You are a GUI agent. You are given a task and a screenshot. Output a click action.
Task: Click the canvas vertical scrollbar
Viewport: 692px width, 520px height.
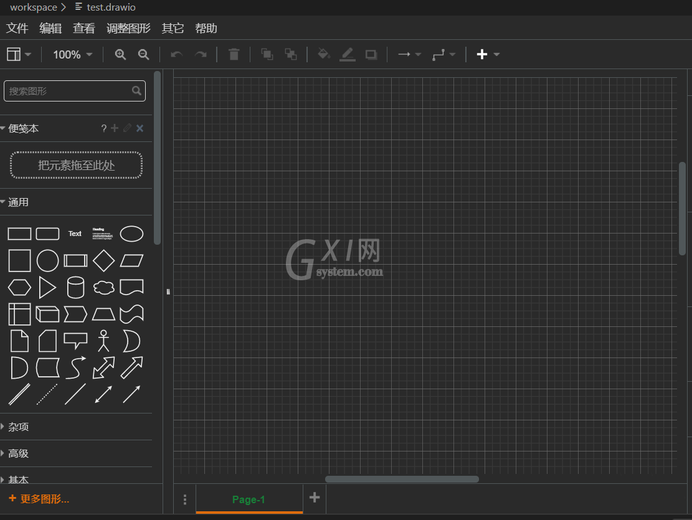click(x=682, y=209)
